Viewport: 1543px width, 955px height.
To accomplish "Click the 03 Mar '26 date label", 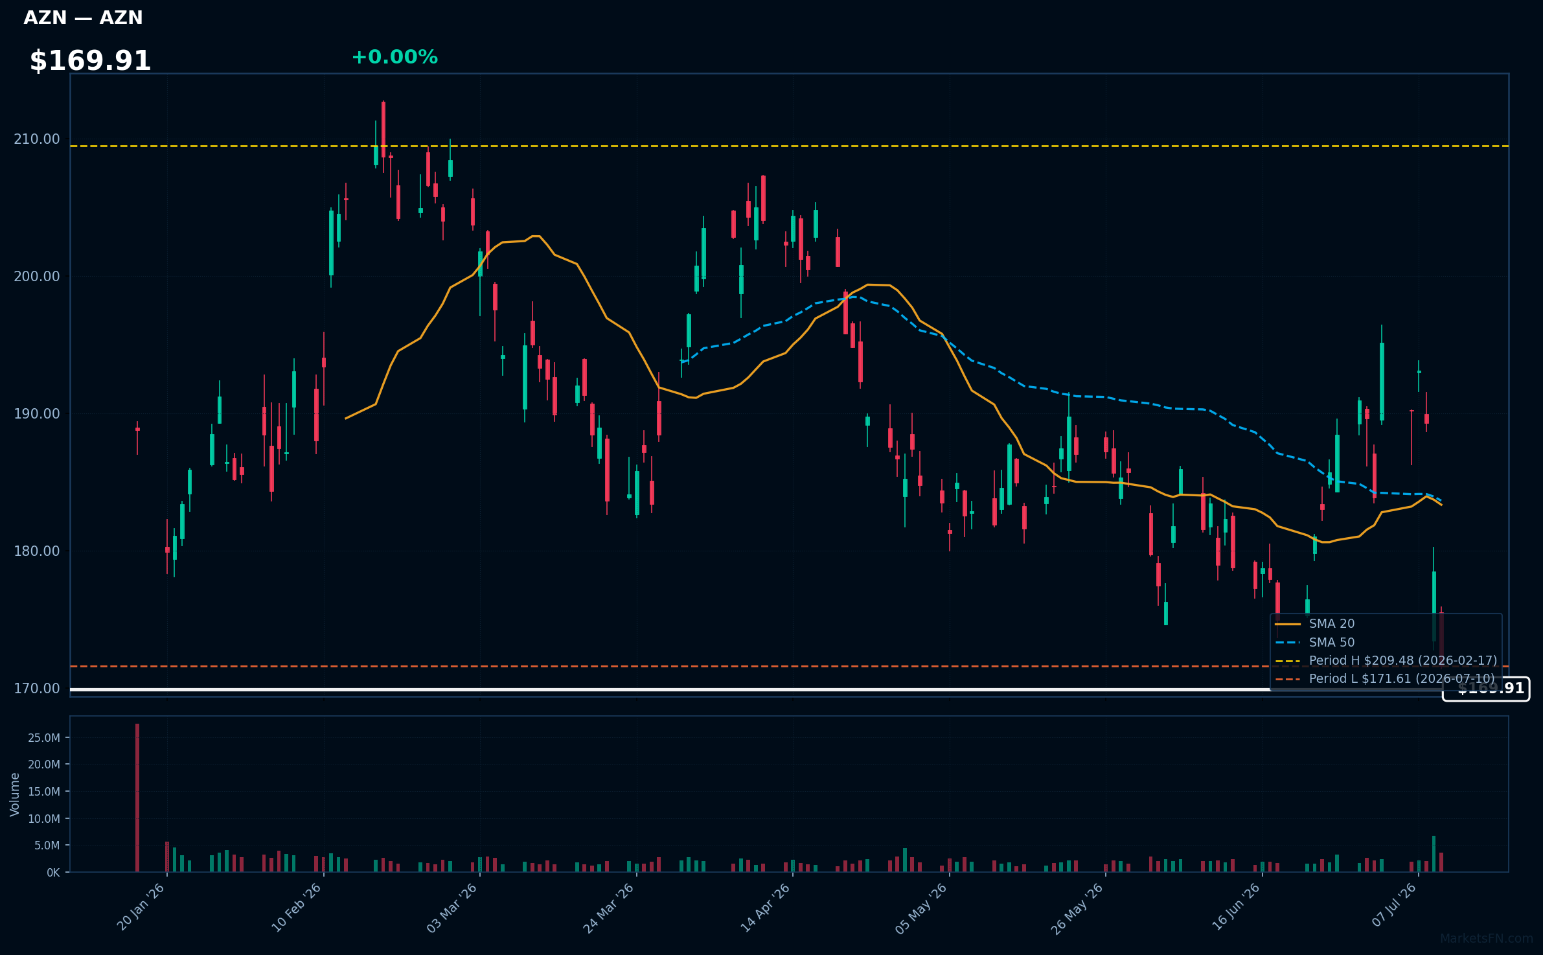I will click(x=451, y=908).
